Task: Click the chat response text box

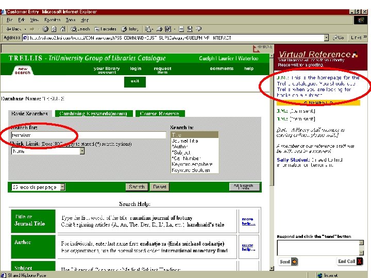Action: point(318,248)
